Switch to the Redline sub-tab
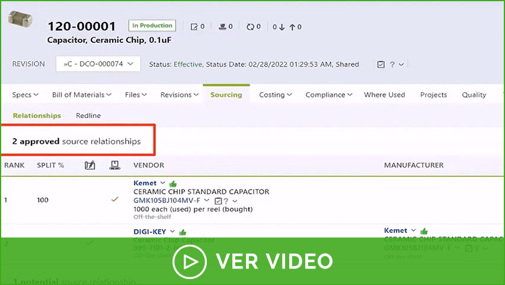 tap(88, 116)
